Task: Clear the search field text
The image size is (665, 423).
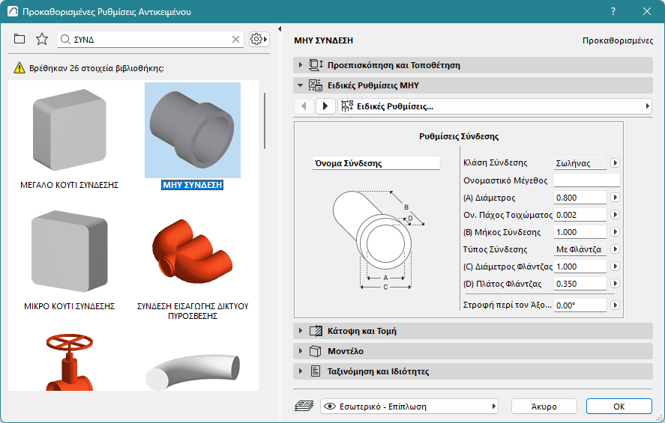Action: [236, 39]
